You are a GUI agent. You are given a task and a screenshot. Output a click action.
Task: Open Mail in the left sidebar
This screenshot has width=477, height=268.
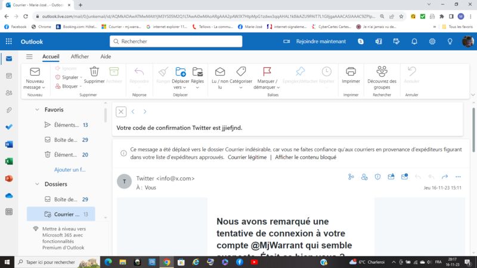click(9, 58)
